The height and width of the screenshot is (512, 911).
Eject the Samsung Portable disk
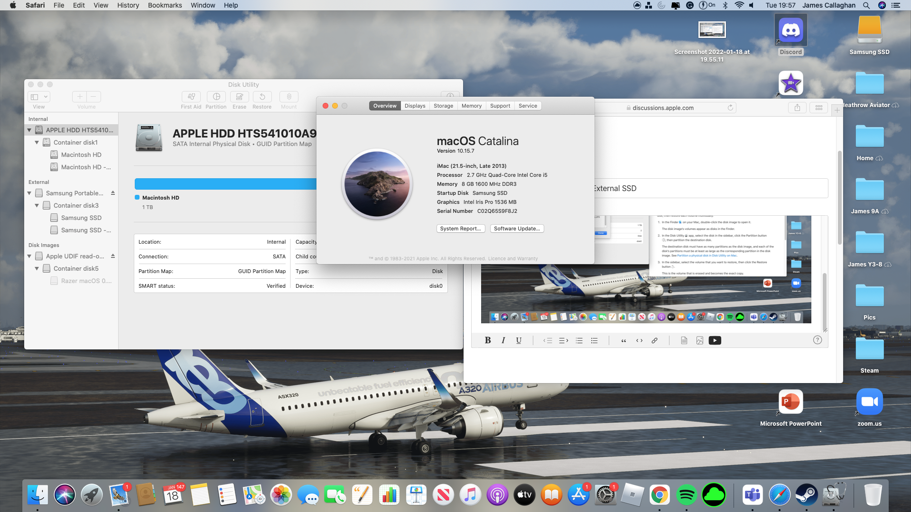tap(113, 193)
